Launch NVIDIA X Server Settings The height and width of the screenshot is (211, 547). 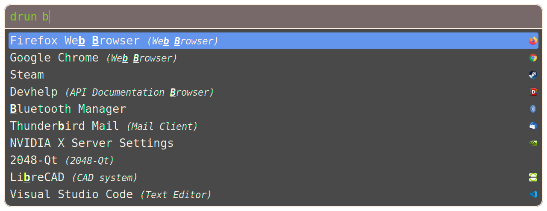click(91, 143)
